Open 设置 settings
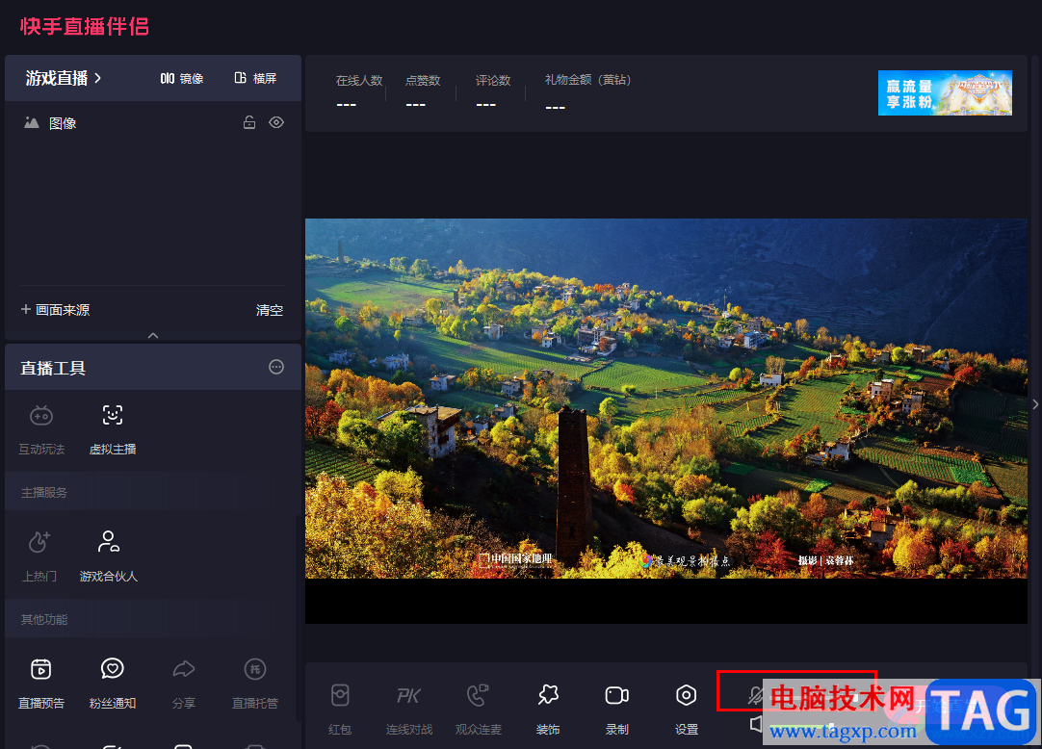1042x749 pixels. pos(687,710)
